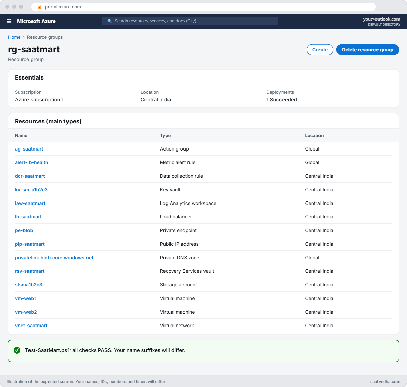Click the Essentials section heading
This screenshot has width=407, height=387.
coord(29,77)
